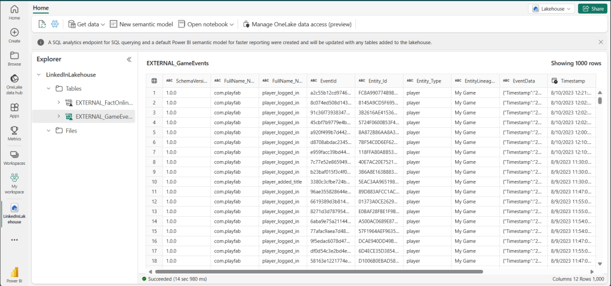Image resolution: width=611 pixels, height=286 pixels.
Task: Switch to the Home tab
Action: (41, 8)
